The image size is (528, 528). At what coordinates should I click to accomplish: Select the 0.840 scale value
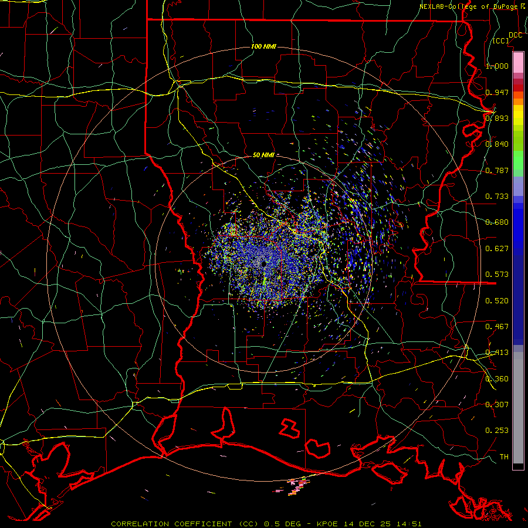point(497,144)
